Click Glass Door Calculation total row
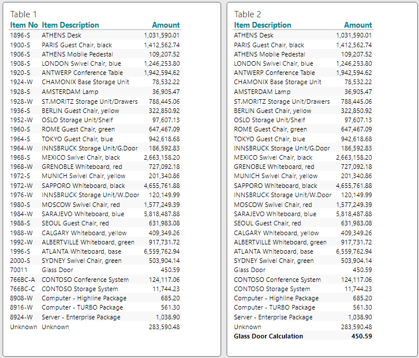This screenshot has height=358, width=419. 303,336
